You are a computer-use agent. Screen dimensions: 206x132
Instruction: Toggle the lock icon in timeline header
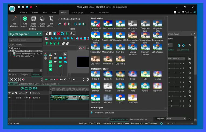tap(13, 93)
